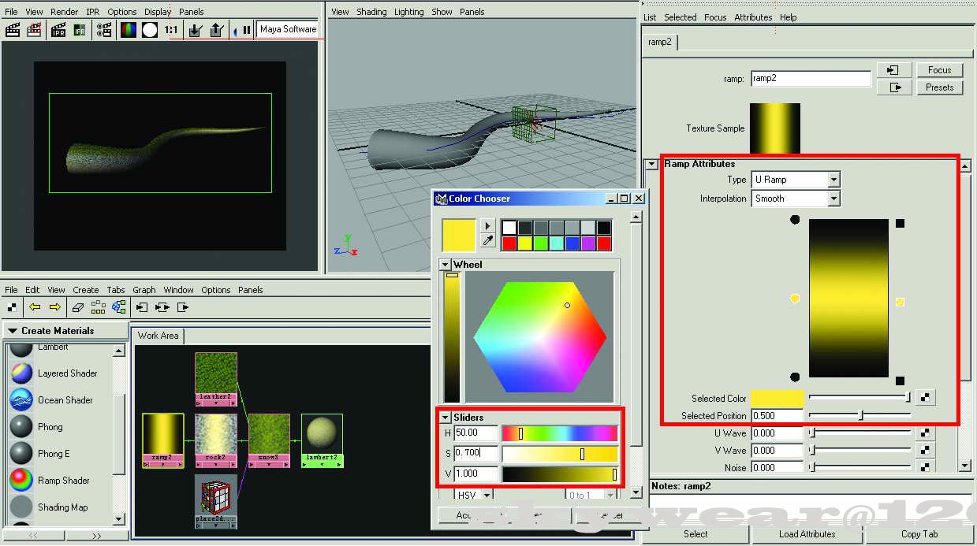Open the Interpolation dropdown showing Smooth
The image size is (977, 546).
[796, 199]
